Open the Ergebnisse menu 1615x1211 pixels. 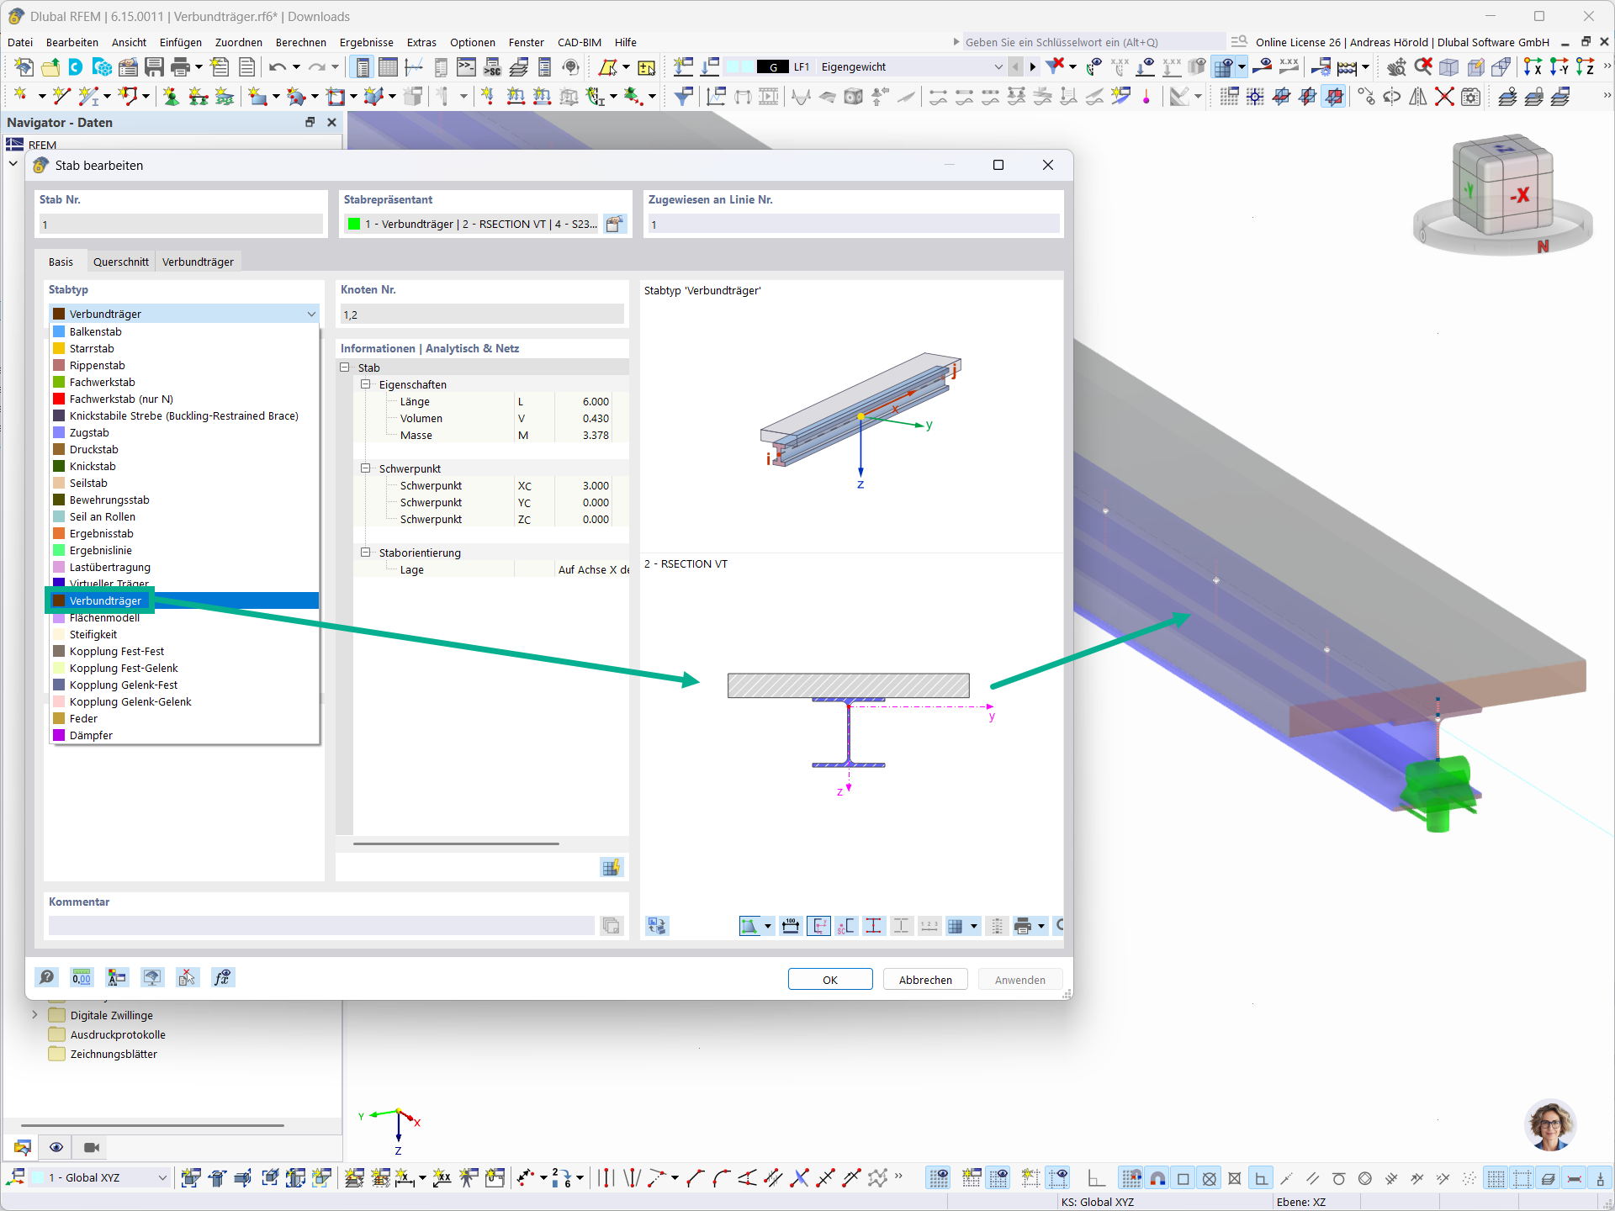(367, 42)
